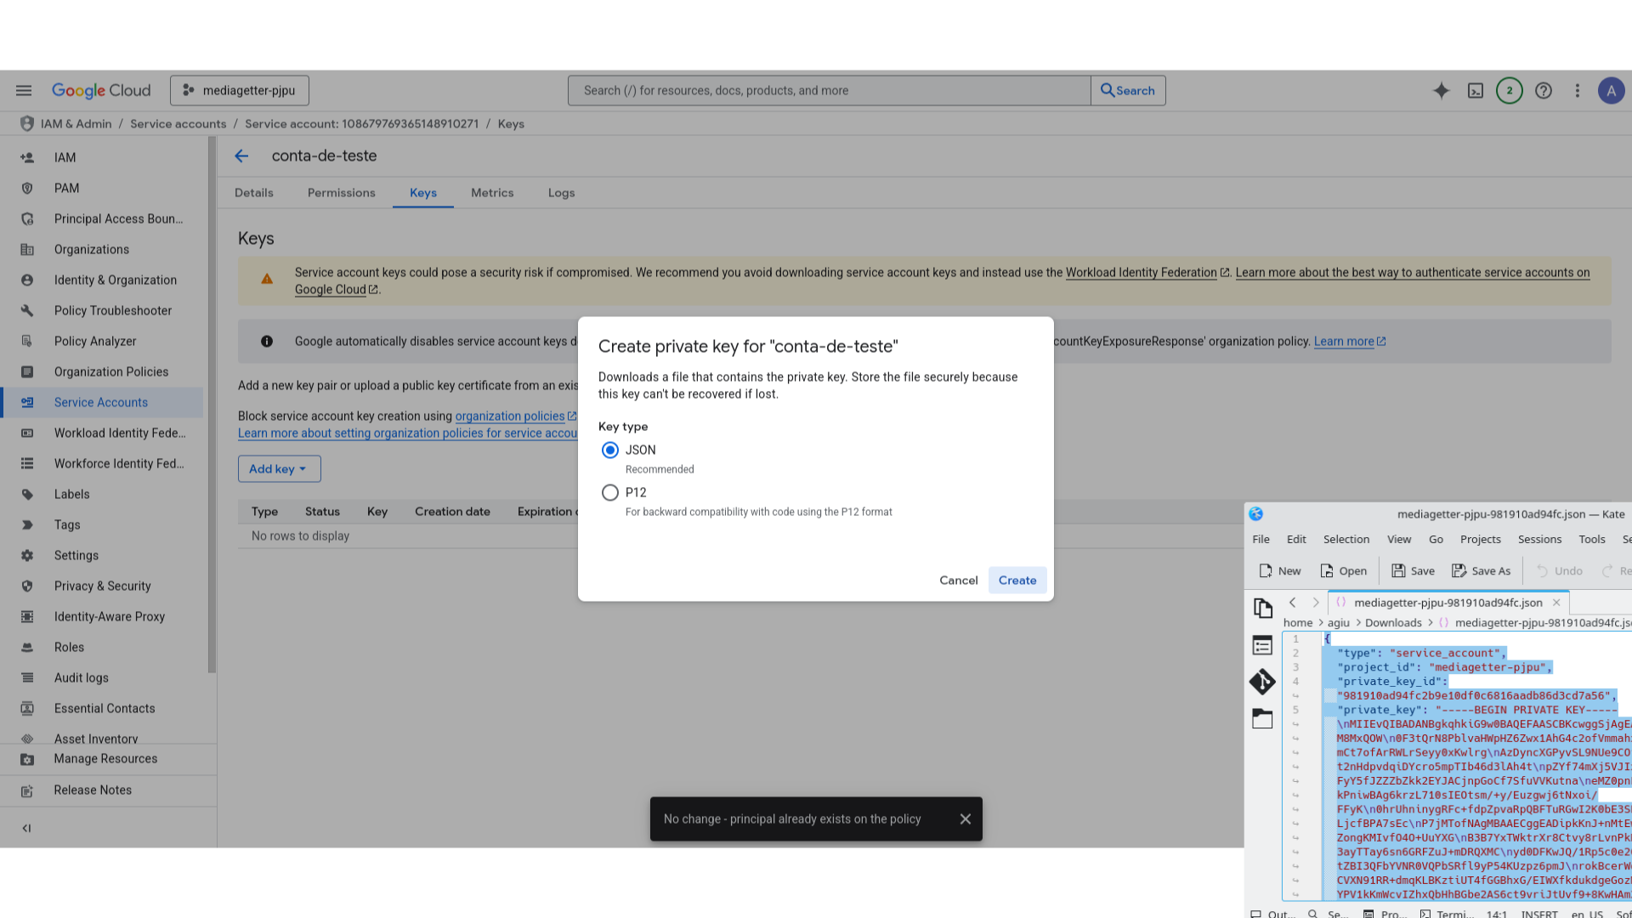Open the Selection menu in Kate

coord(1346,540)
